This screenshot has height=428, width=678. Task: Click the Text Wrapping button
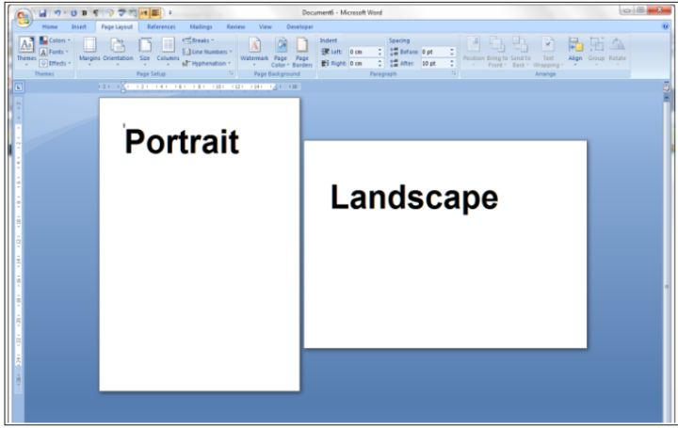click(548, 52)
